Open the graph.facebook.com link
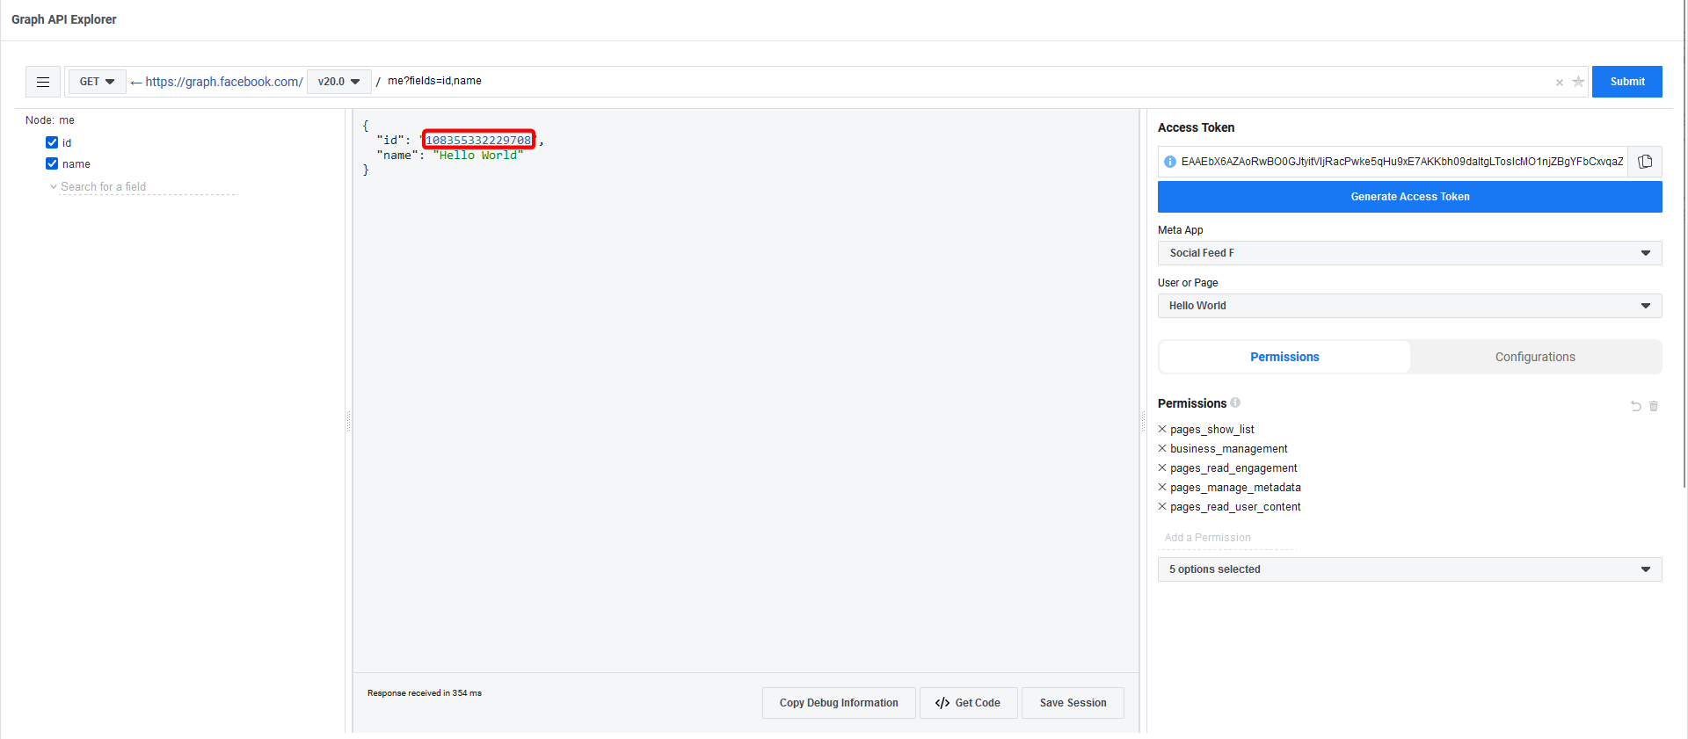The height and width of the screenshot is (739, 1688). (224, 82)
